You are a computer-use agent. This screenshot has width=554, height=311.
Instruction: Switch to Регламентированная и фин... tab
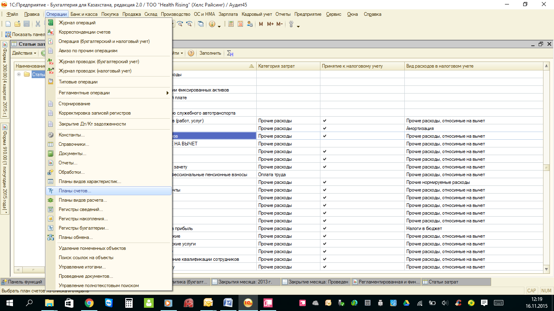click(386, 282)
